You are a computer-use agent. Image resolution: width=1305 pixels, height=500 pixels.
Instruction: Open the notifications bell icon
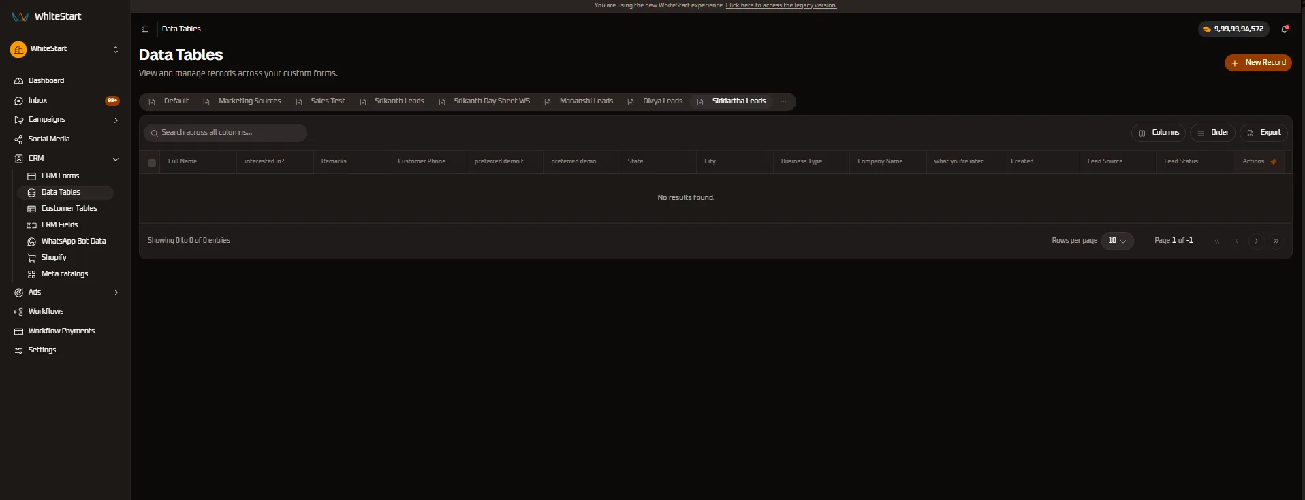[x=1285, y=29]
